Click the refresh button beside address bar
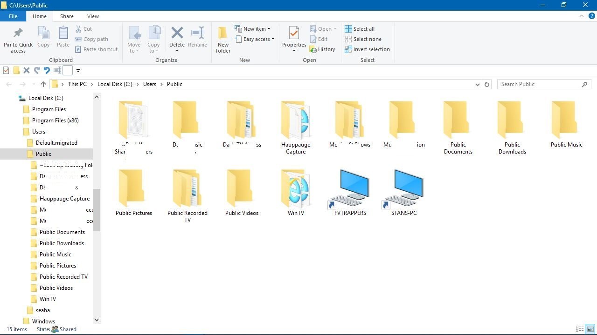 pyautogui.click(x=487, y=84)
